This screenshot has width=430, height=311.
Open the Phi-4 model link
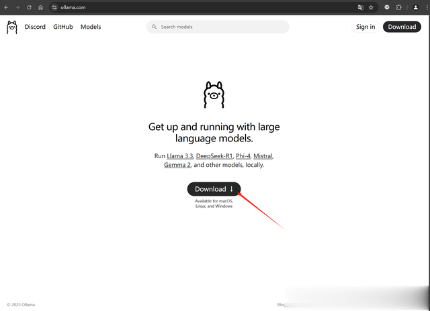[243, 156]
